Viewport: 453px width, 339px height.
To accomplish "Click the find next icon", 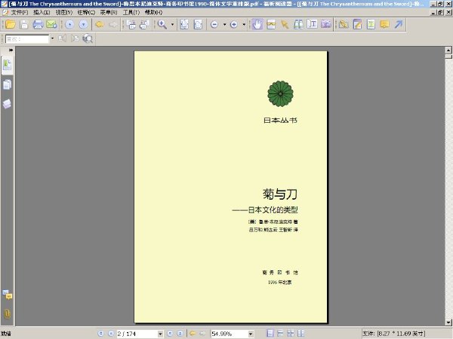I will (x=75, y=38).
